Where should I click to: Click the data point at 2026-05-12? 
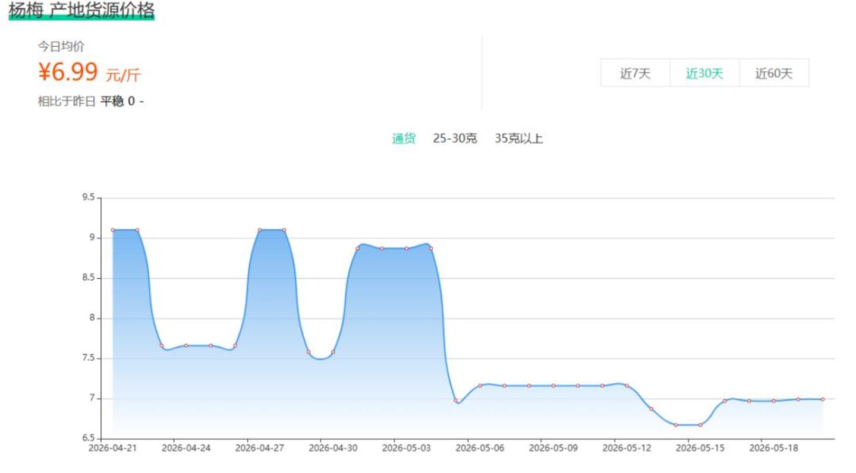627,386
